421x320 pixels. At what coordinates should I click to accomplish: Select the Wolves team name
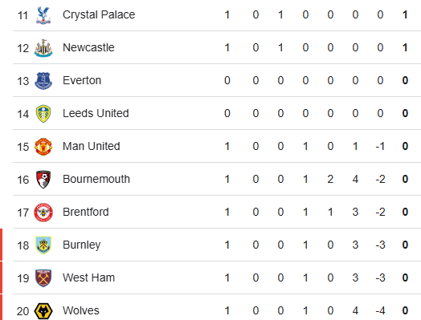(81, 310)
